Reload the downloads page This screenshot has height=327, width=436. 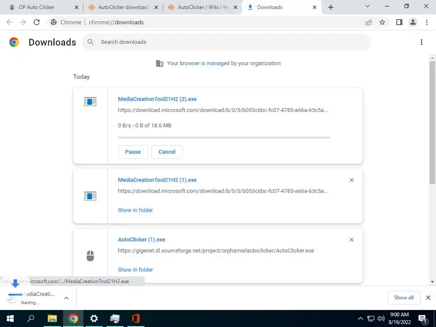coord(37,22)
